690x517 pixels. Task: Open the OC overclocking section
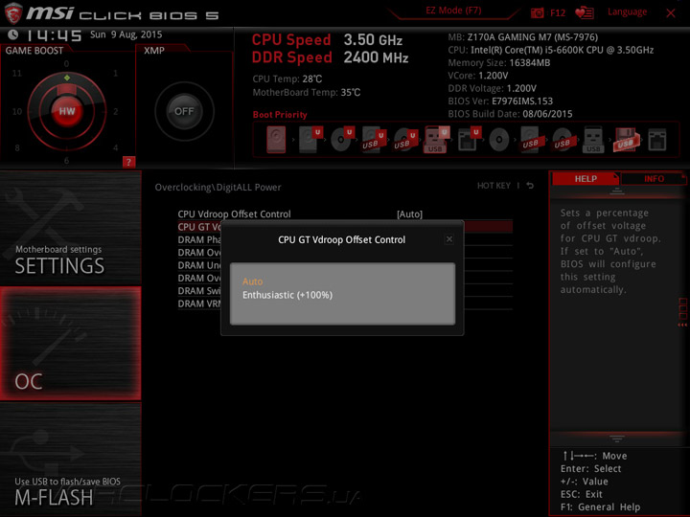(70, 344)
